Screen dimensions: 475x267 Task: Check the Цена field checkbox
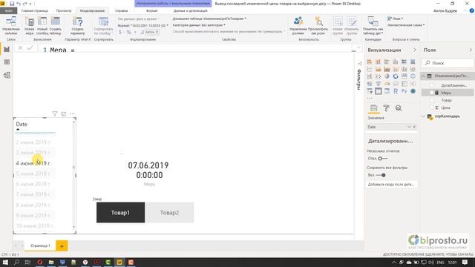[432, 108]
